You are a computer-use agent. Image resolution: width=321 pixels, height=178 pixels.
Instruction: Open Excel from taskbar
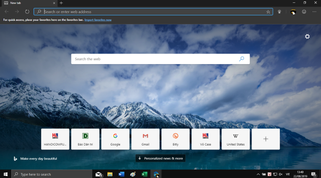(144, 174)
